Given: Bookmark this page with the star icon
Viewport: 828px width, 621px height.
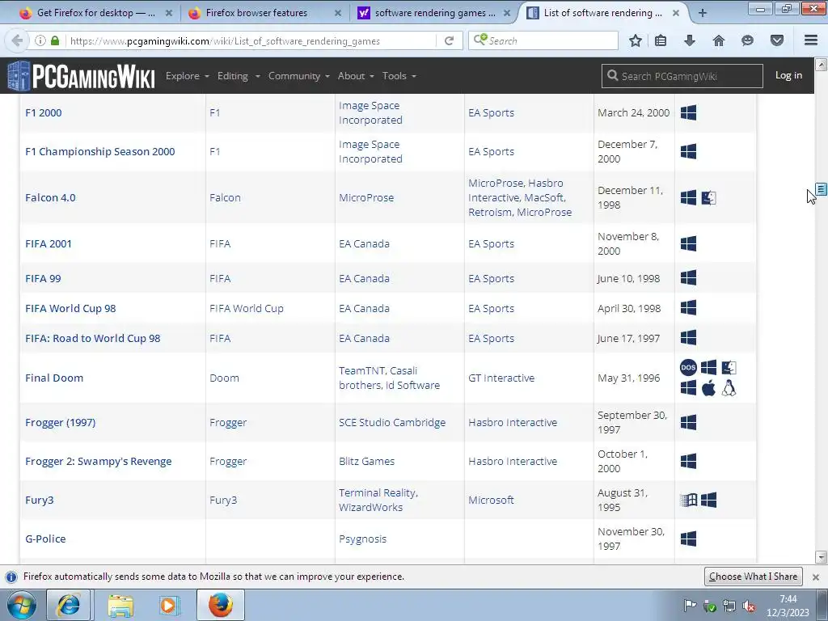Looking at the screenshot, I should point(636,40).
